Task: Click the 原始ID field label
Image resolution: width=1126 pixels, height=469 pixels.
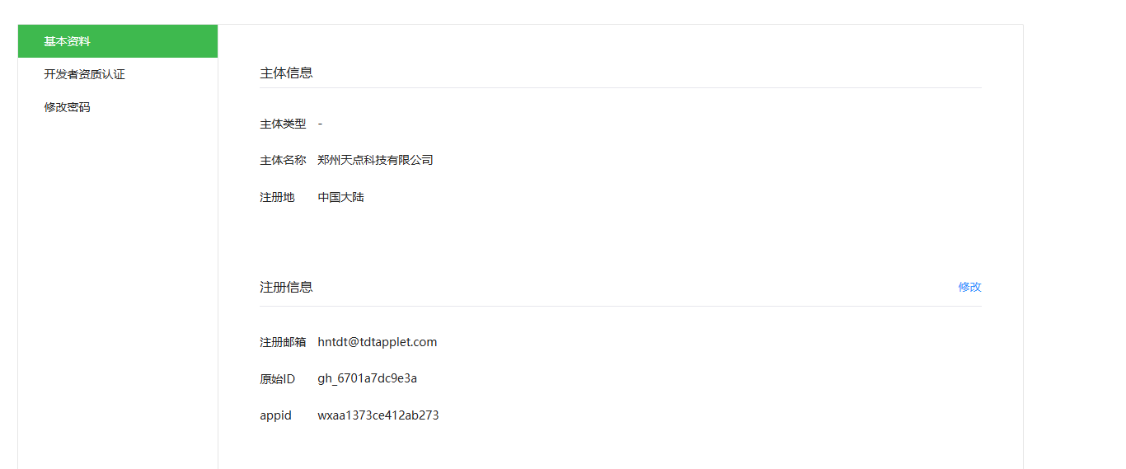Action: 277,379
